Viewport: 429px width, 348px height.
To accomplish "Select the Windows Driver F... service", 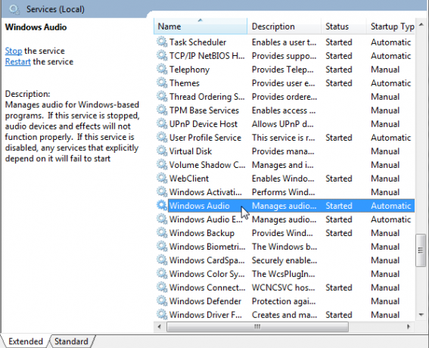I will point(206,315).
